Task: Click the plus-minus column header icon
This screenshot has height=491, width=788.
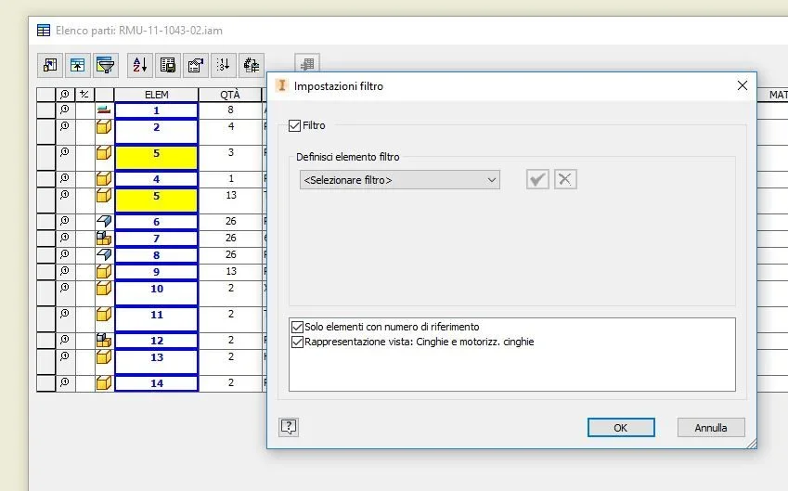Action: [84, 94]
